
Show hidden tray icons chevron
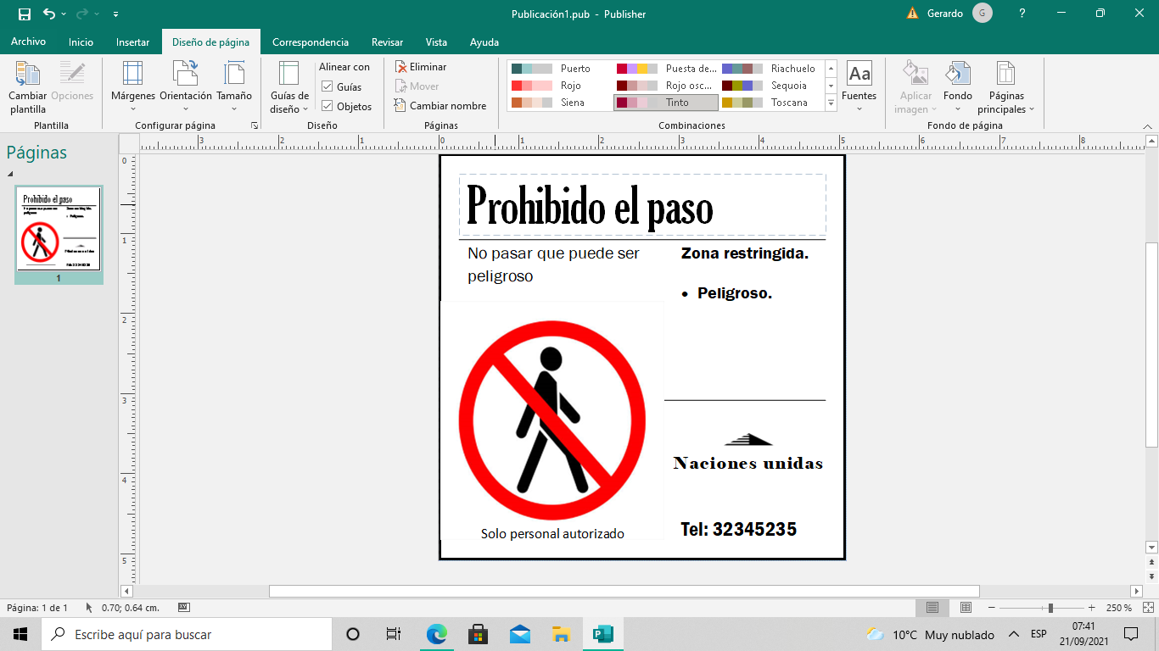coord(1013,634)
